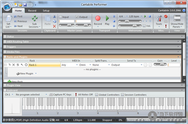The height and width of the screenshot is (124, 188).
Task: Expand the MIDI Routing Table panel
Action: click(5, 41)
